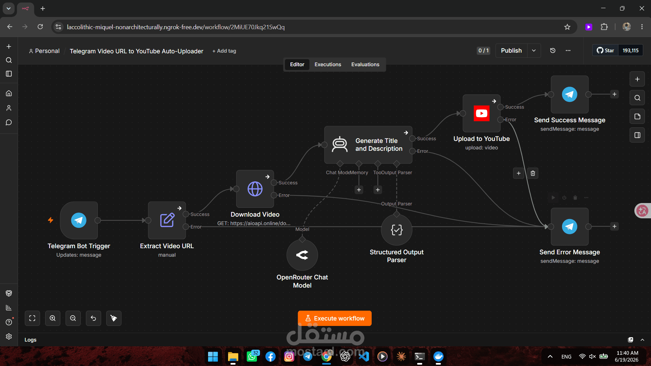Screen dimensions: 651x366
Task: Open Telegram from the Windows taskbar
Action: (308, 356)
